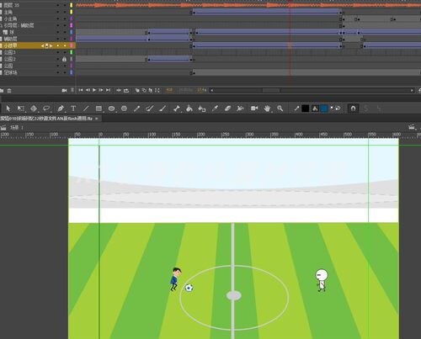This screenshot has height=339, width=421.
Task: Toggle the loop playback button
Action: (126, 90)
